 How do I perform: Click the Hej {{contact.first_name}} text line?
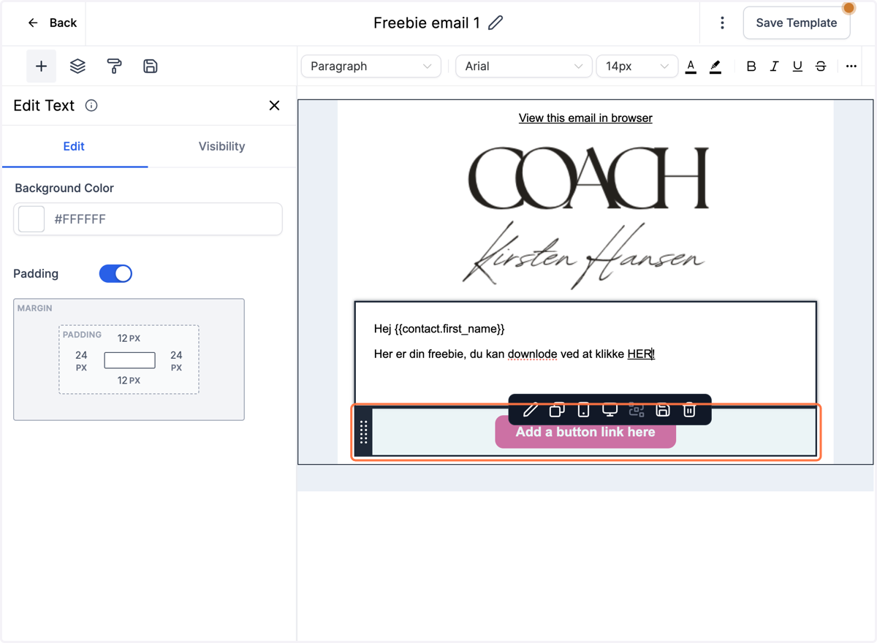click(x=439, y=329)
